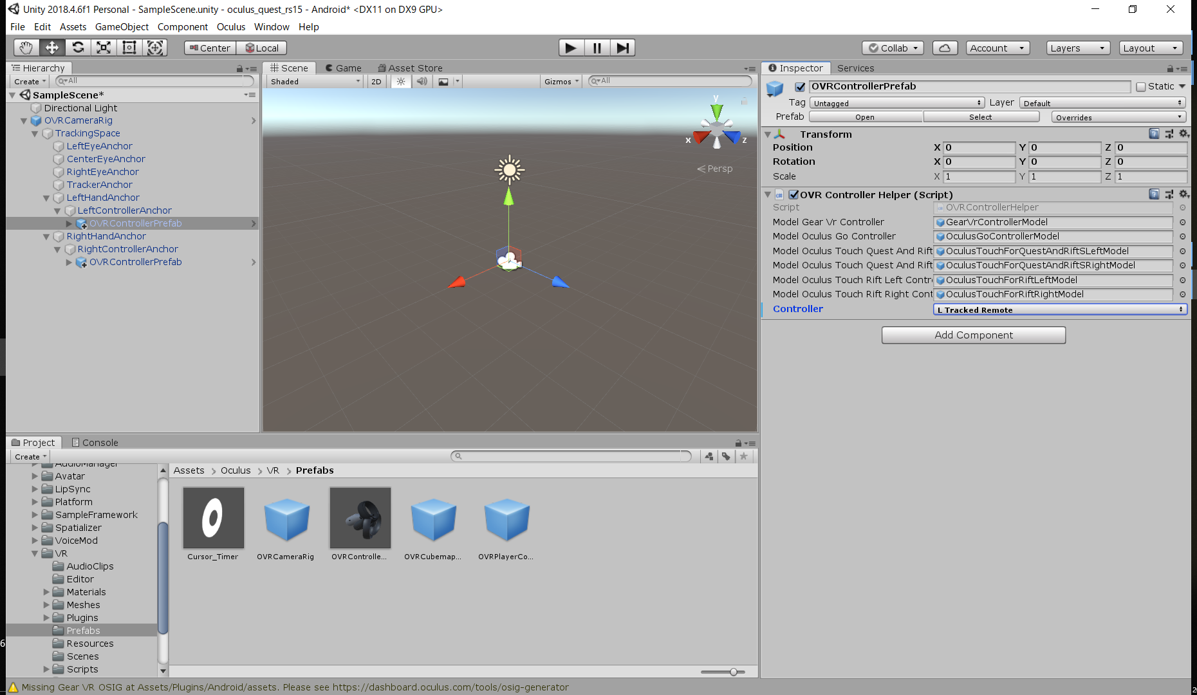Open Transform component settings gear

tap(1183, 134)
